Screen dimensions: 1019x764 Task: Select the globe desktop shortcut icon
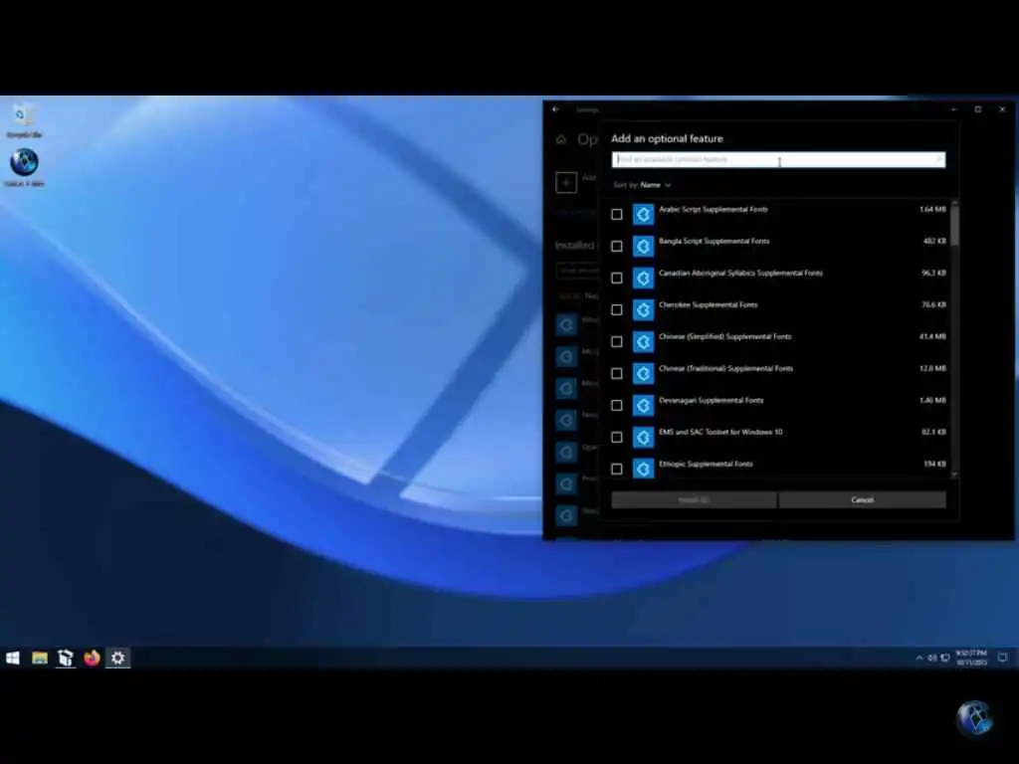24,167
